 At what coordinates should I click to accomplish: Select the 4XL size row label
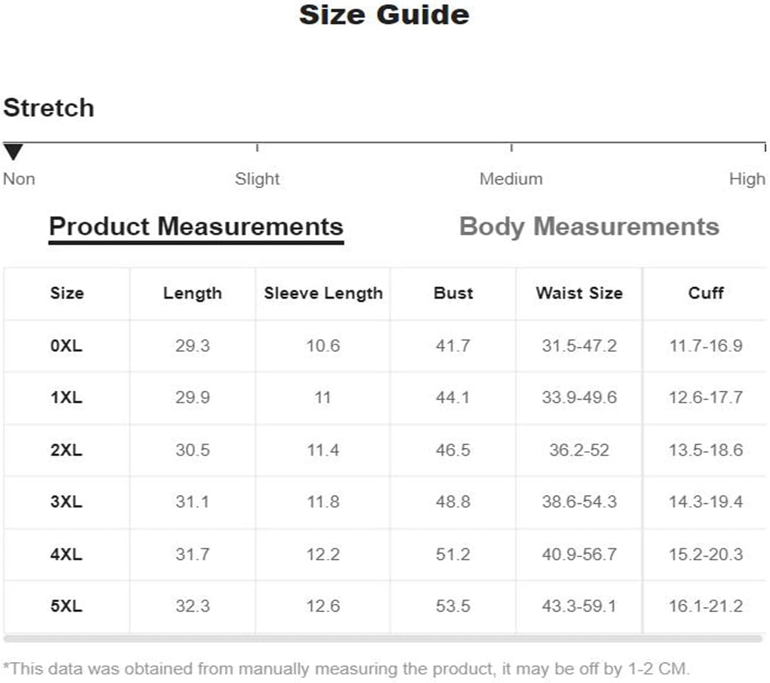[x=66, y=554]
